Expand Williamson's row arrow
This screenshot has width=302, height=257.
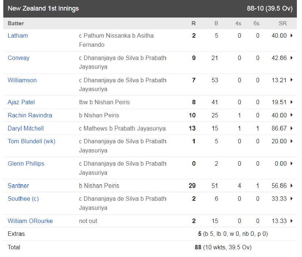(x=291, y=80)
